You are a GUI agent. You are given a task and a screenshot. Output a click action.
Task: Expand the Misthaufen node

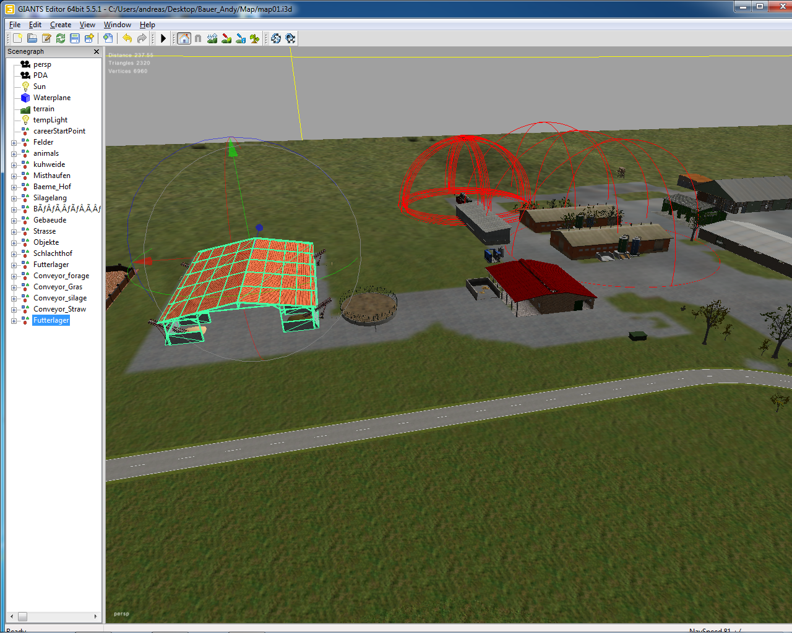tap(14, 176)
